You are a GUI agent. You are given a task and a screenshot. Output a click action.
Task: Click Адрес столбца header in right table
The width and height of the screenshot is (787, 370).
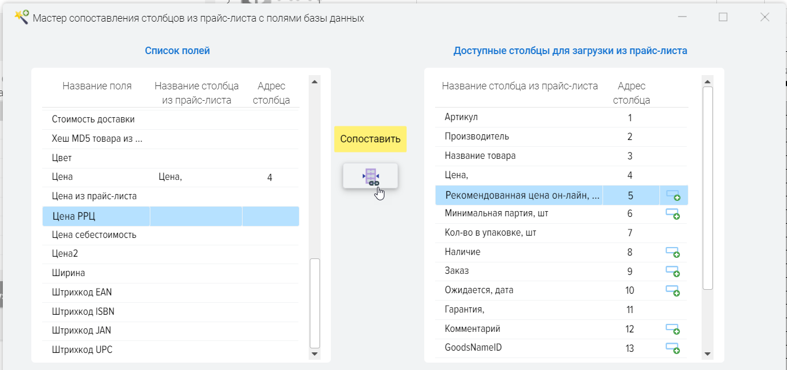coord(631,93)
